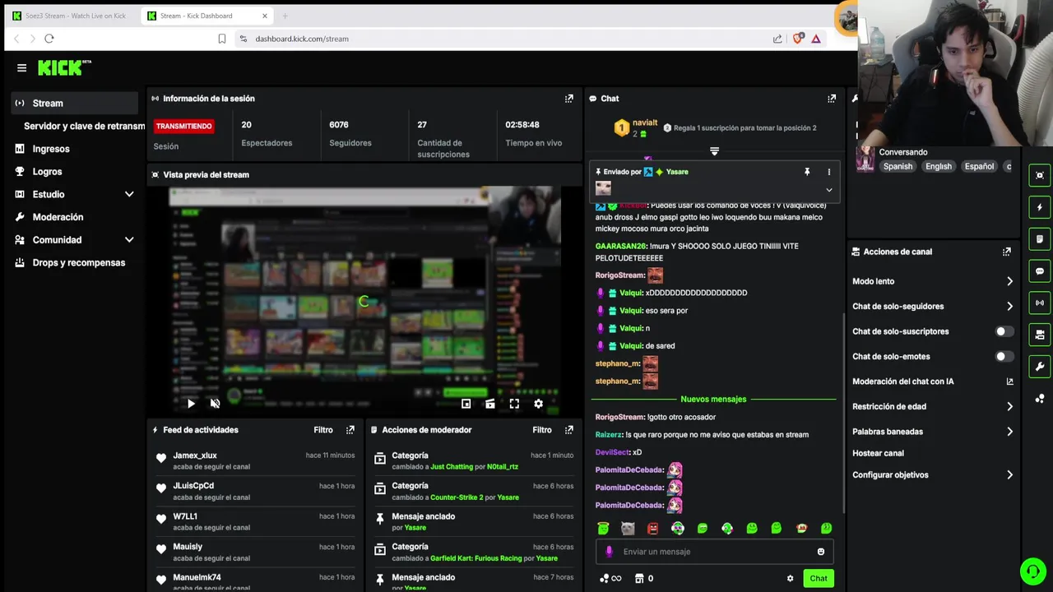Open chat settings gear
This screenshot has height=592, width=1053.
[790, 579]
